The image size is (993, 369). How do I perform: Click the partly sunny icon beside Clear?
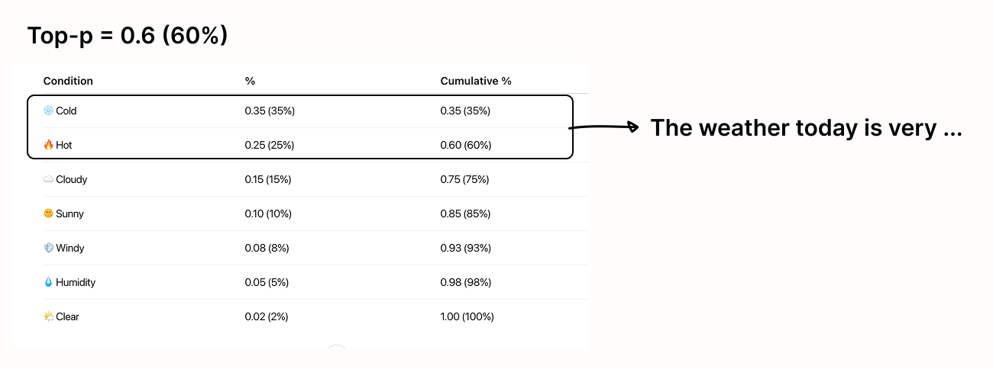point(49,316)
